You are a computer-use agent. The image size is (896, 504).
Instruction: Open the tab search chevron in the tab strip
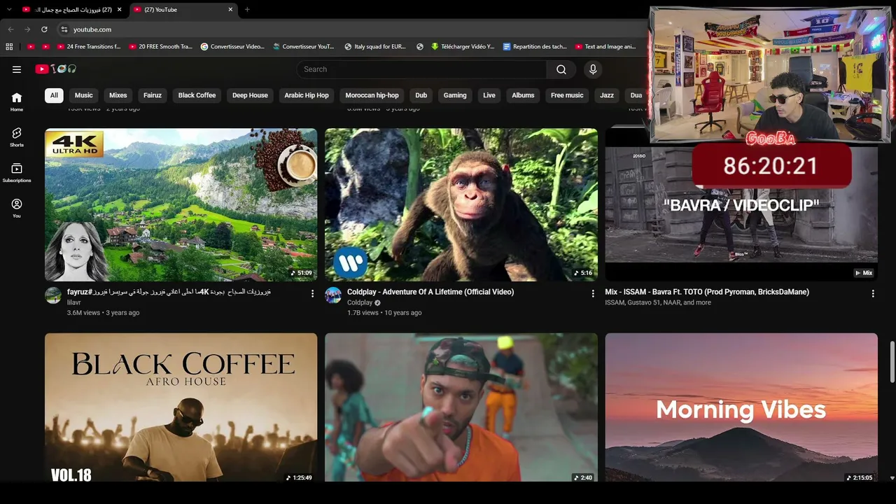click(9, 10)
